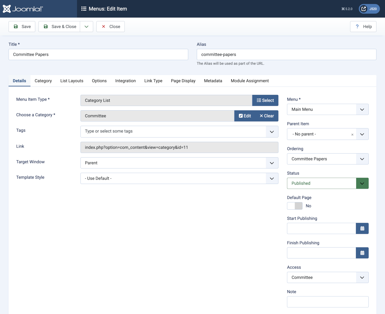Click the Joomla 5.2.0 version indicator

click(x=347, y=9)
